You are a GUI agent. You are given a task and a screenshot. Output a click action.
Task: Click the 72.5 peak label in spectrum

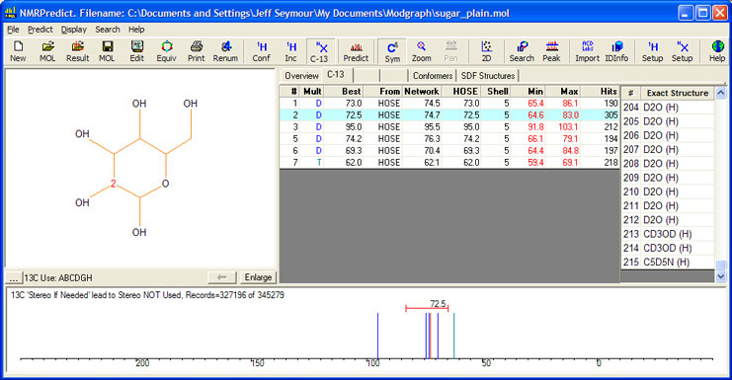(x=438, y=304)
